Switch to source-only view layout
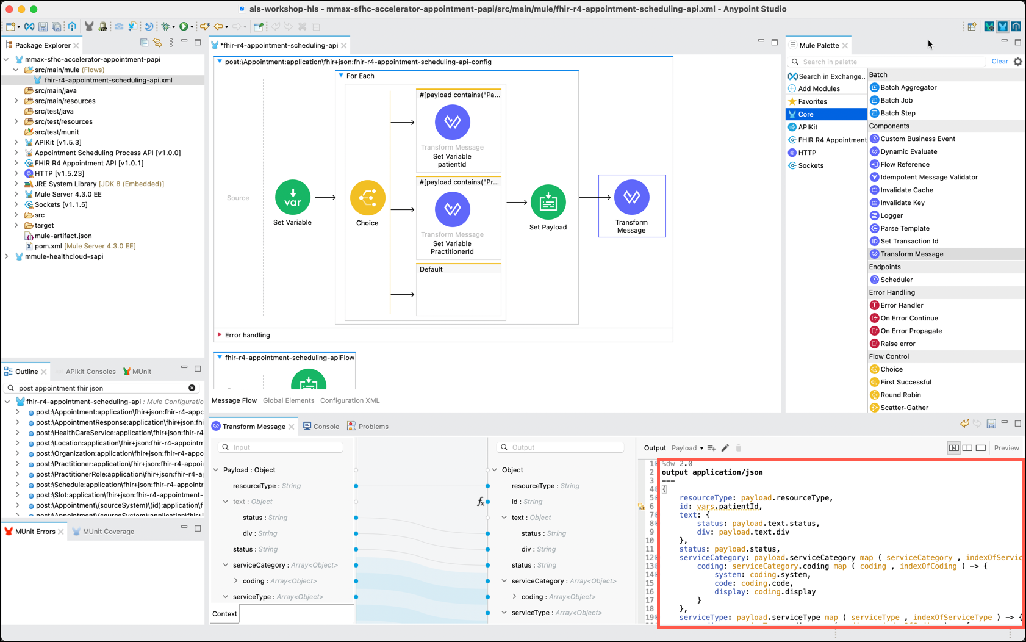Screen dimensions: 1026x642 981,448
